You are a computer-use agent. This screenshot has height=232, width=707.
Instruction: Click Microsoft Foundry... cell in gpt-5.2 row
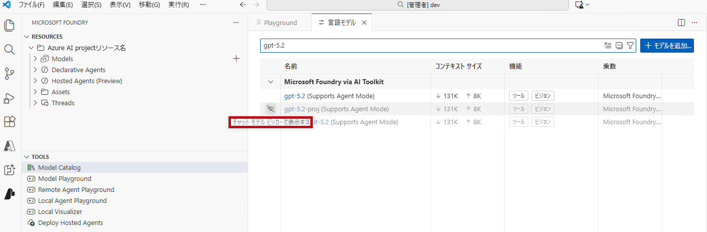click(632, 96)
